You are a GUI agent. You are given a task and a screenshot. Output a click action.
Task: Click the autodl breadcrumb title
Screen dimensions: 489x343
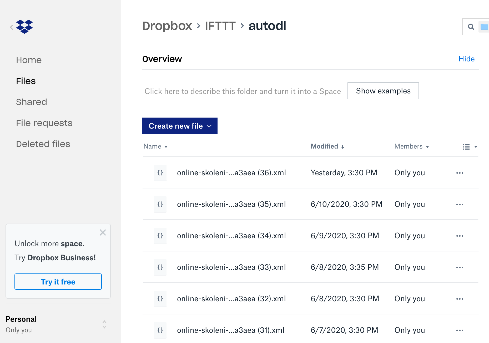[267, 26]
